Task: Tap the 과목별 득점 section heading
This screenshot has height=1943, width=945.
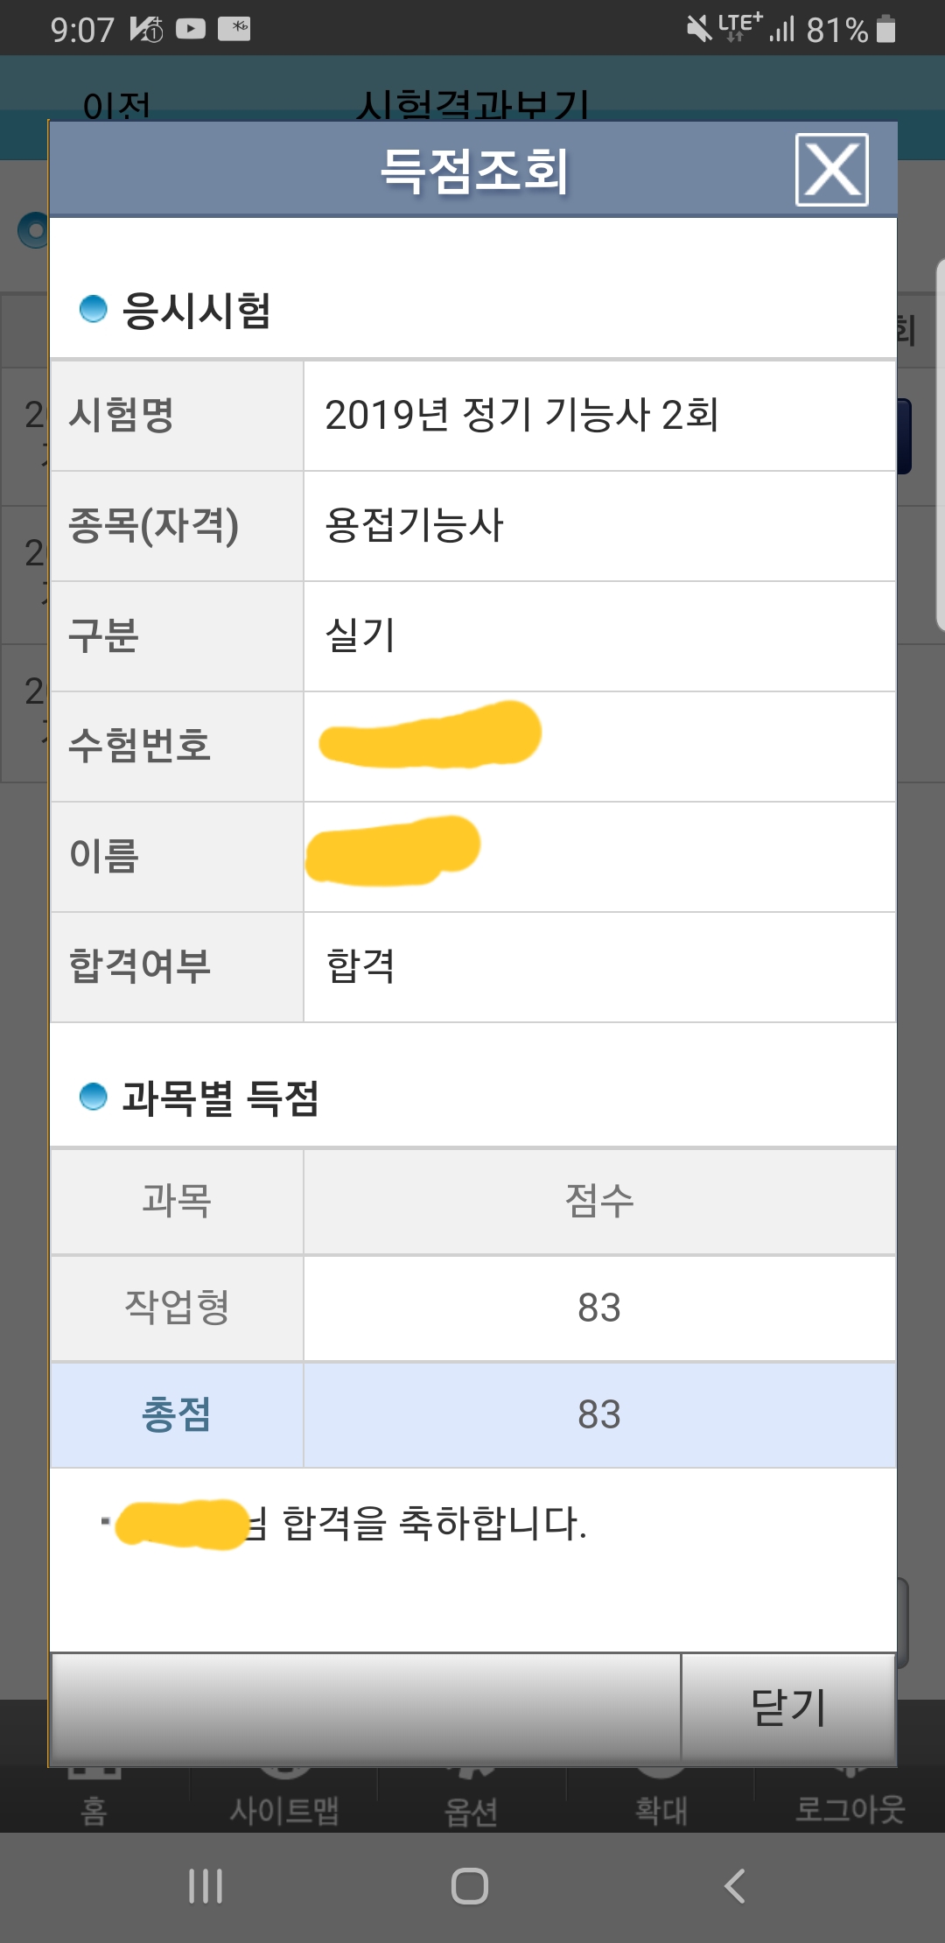Action: [x=220, y=1098]
